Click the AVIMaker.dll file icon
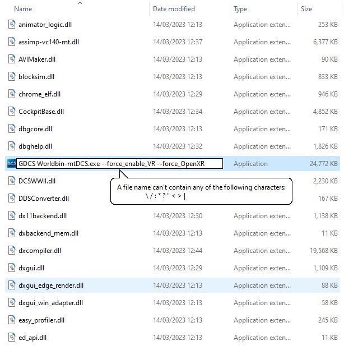The image size is (344, 350). [12, 59]
